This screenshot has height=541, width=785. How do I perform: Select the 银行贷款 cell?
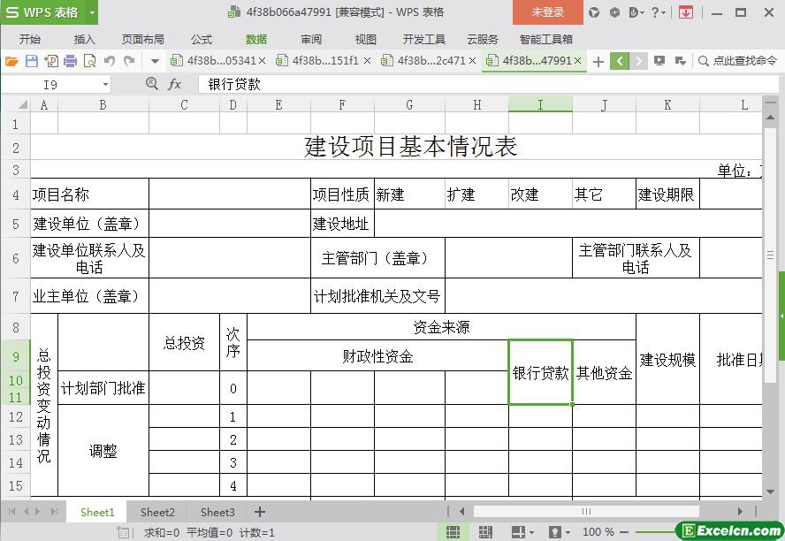pyautogui.click(x=540, y=372)
